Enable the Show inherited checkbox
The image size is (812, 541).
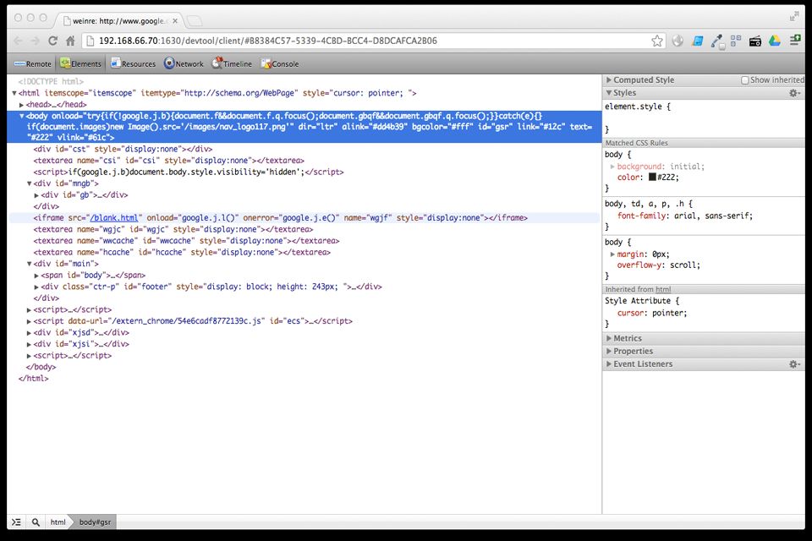(x=745, y=80)
